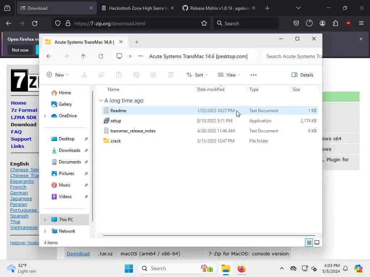Image resolution: width=370 pixels, height=277 pixels.
Task: Expand the This PC tree node
Action: pos(45,220)
